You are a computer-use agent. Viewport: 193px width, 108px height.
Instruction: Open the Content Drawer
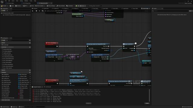coord(5,107)
